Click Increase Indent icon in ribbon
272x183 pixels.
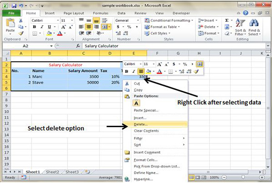click(89, 33)
